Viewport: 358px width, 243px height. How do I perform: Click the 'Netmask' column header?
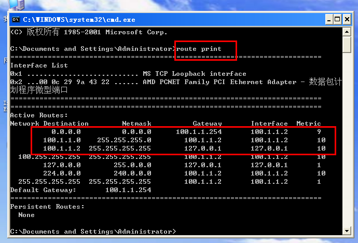point(136,124)
